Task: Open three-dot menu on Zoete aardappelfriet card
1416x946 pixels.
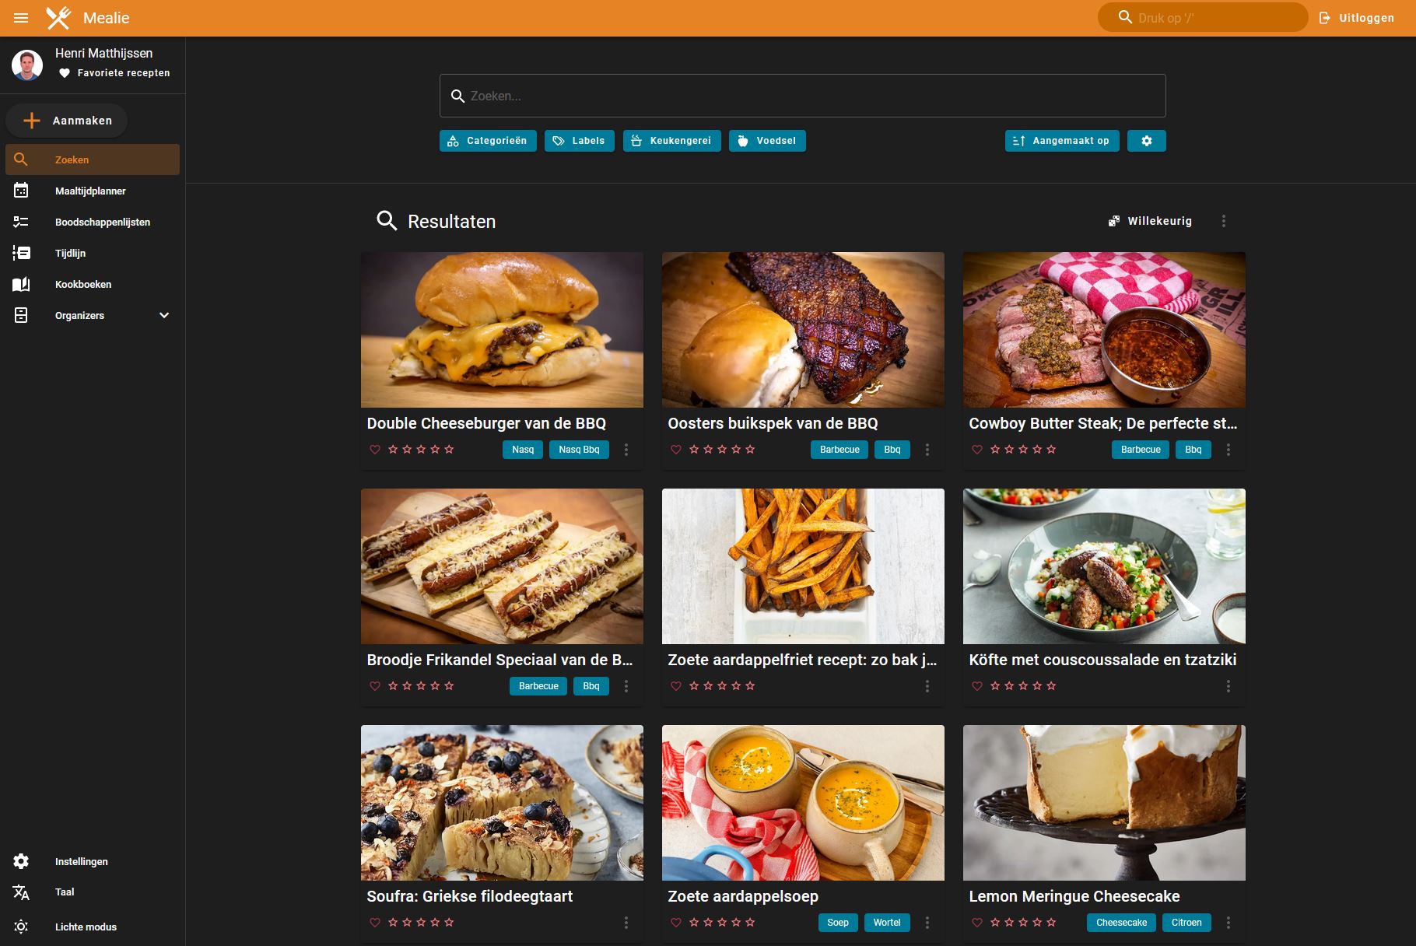Action: [x=927, y=686]
